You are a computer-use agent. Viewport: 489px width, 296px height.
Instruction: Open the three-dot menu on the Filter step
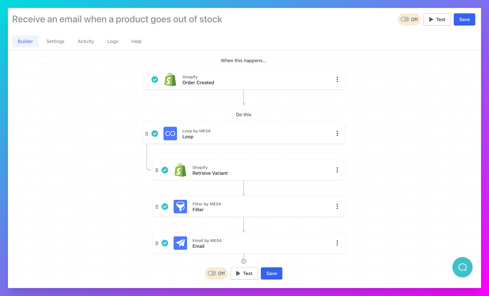pos(337,206)
